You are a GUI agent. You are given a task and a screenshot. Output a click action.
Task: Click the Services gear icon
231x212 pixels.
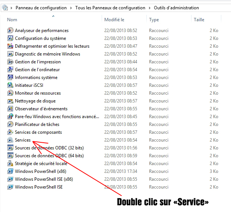(10, 140)
